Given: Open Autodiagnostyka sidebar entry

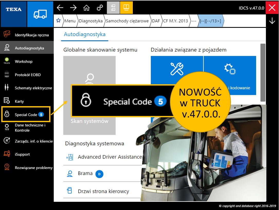Looking at the screenshot, I should tap(27, 47).
